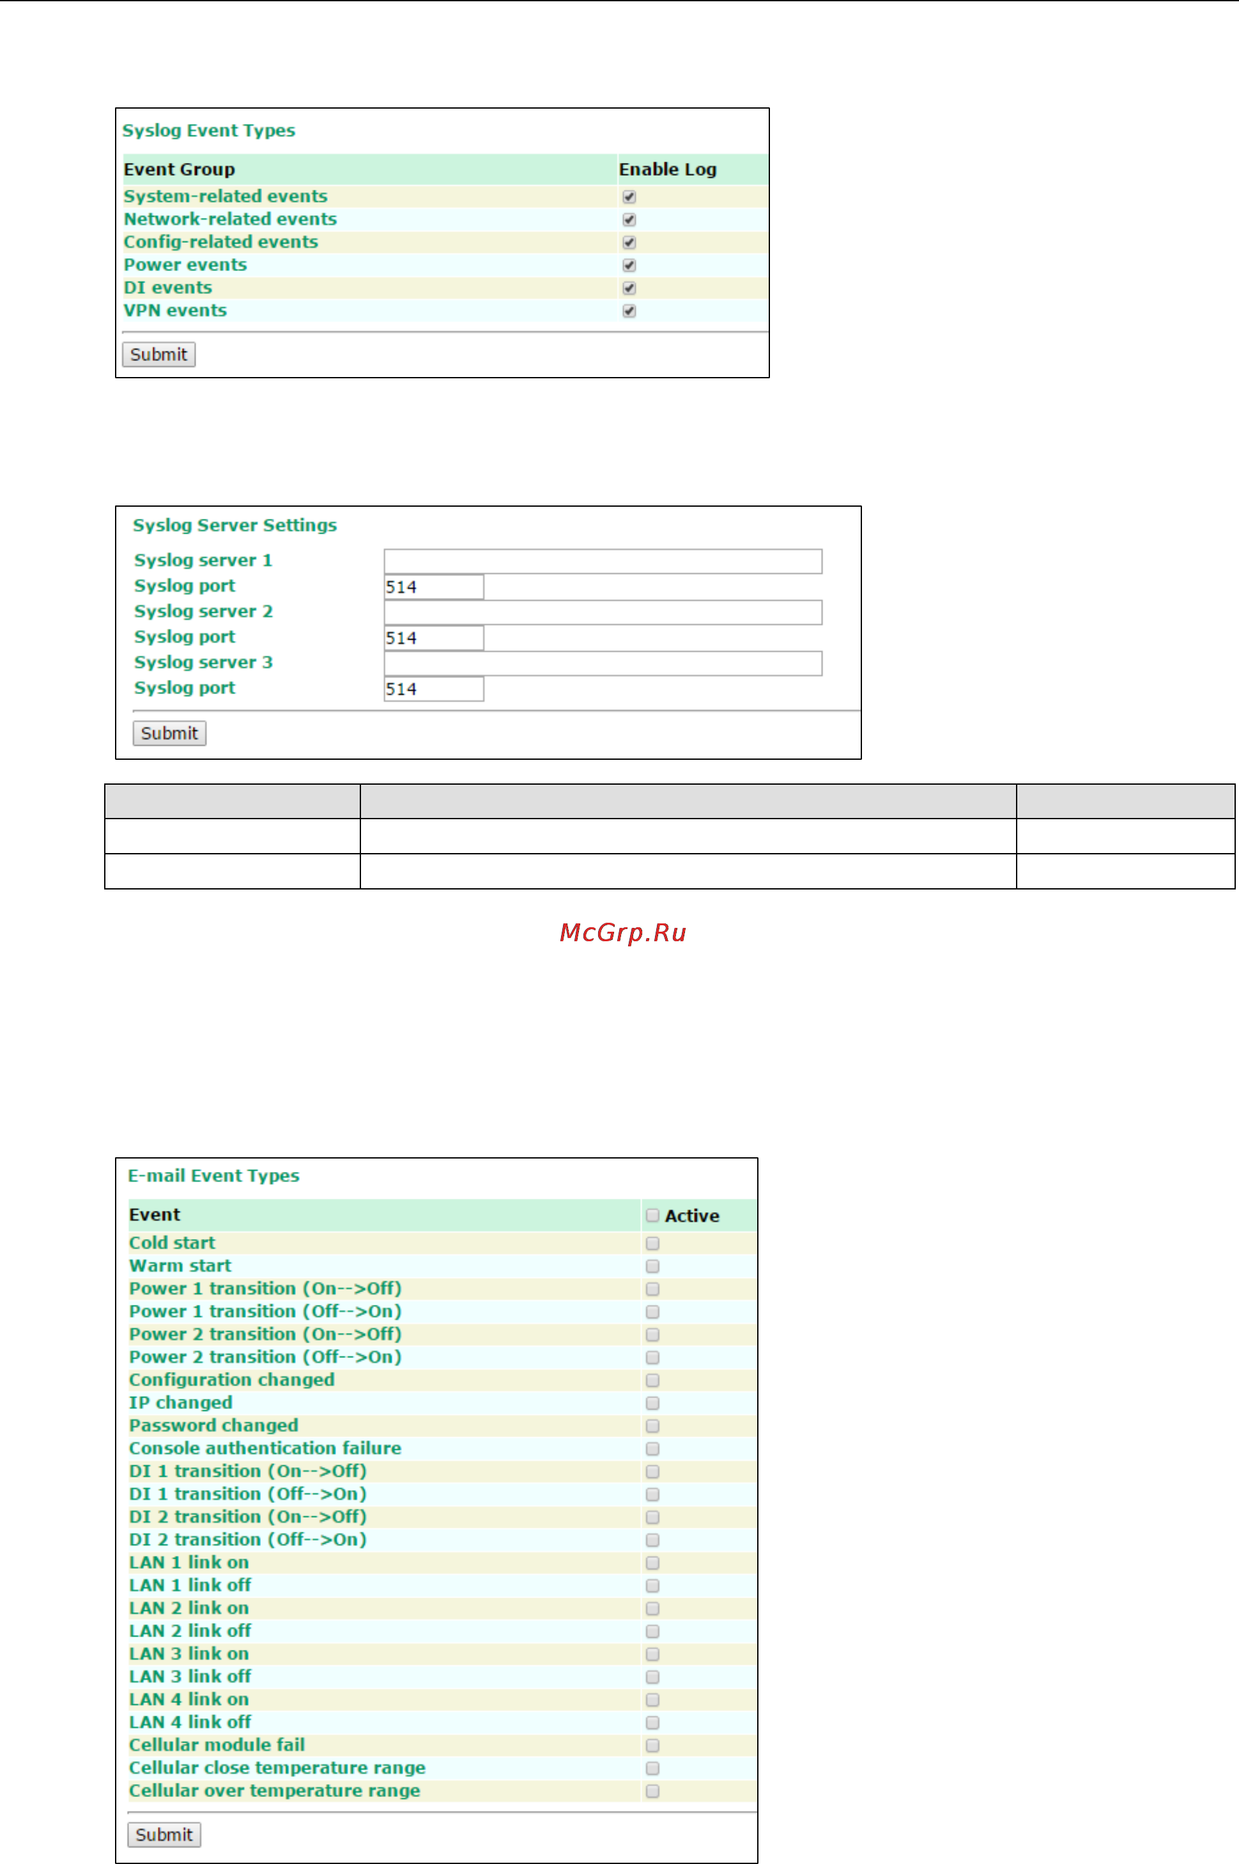This screenshot has width=1239, height=1864.
Task: Check Power 1 transition (On-->Off) event
Action: 652,1289
